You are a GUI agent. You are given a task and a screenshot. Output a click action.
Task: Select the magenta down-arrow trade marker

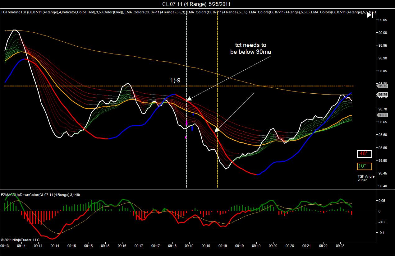186,123
